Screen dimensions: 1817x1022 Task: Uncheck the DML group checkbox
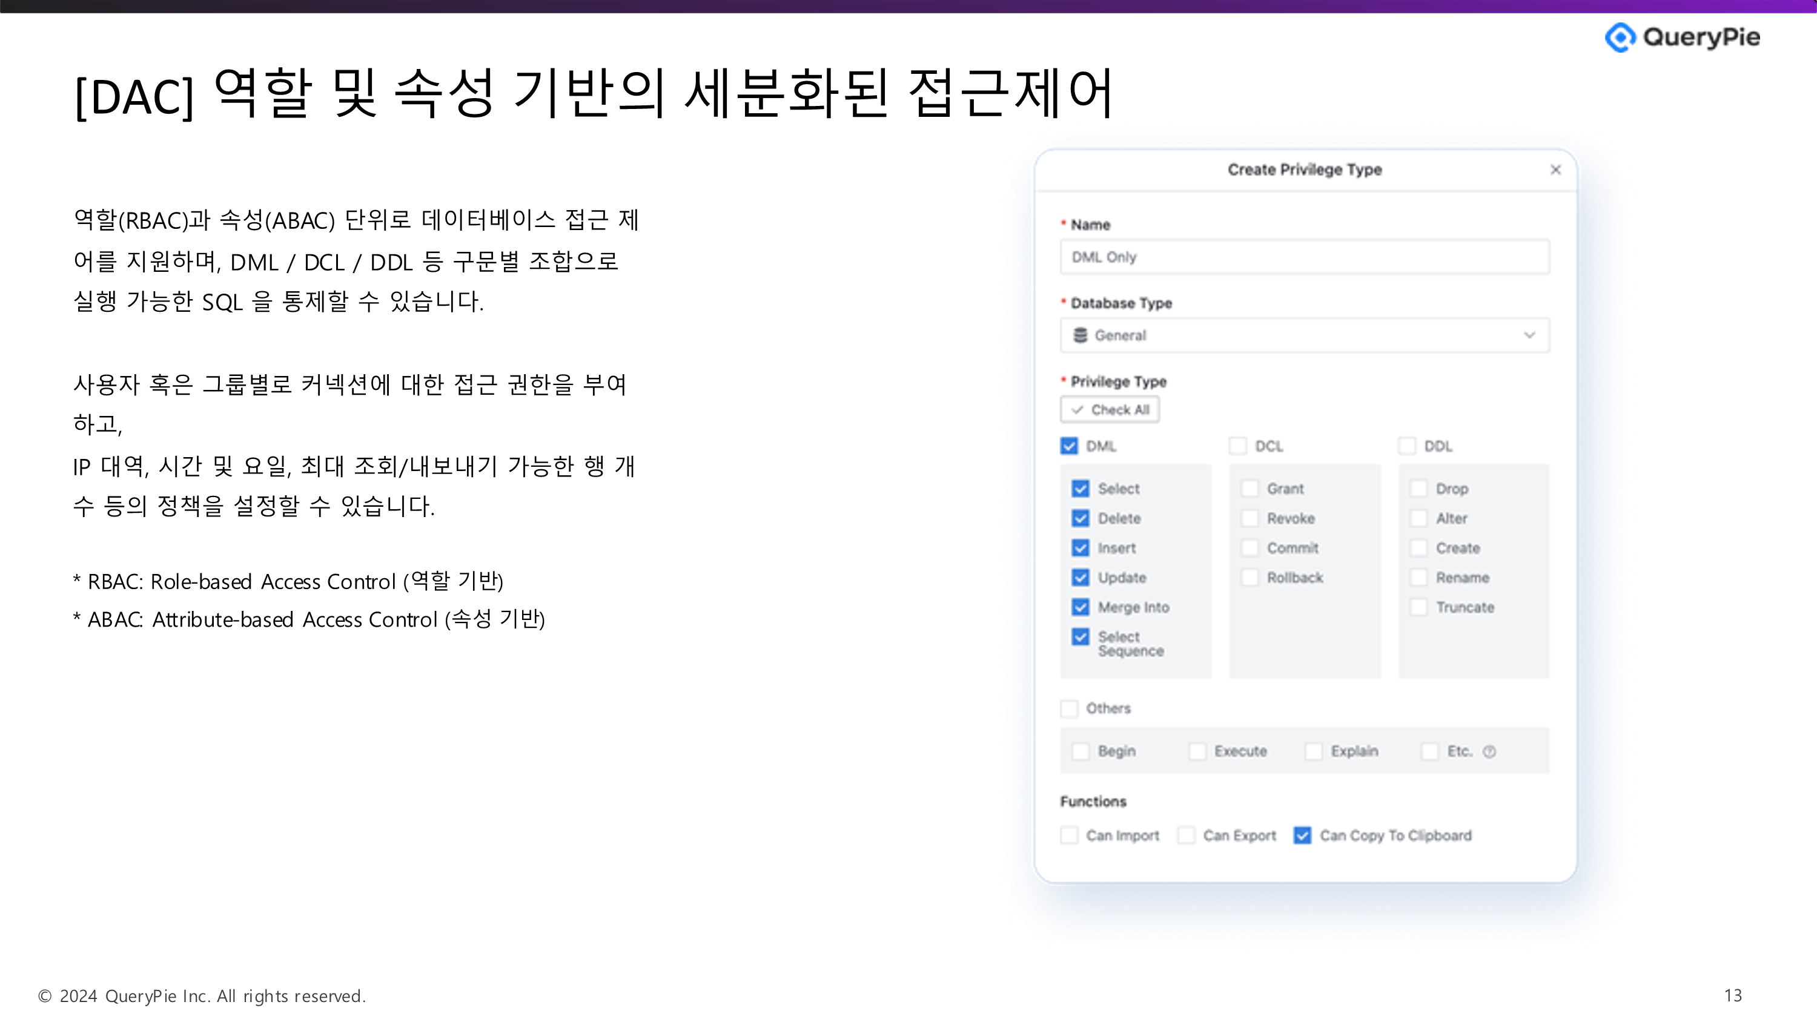click(x=1070, y=446)
